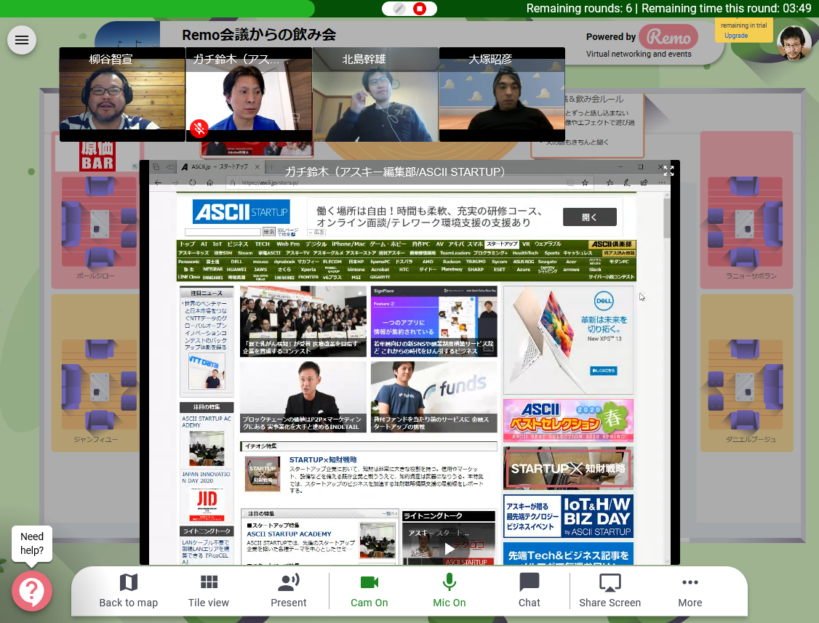This screenshot has height=623, width=819.
Task: Open the hamburger menu at top left
Action: click(x=22, y=40)
